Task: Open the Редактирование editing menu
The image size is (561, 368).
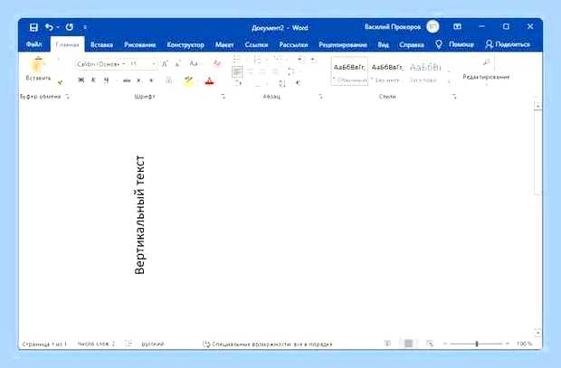Action: point(486,71)
